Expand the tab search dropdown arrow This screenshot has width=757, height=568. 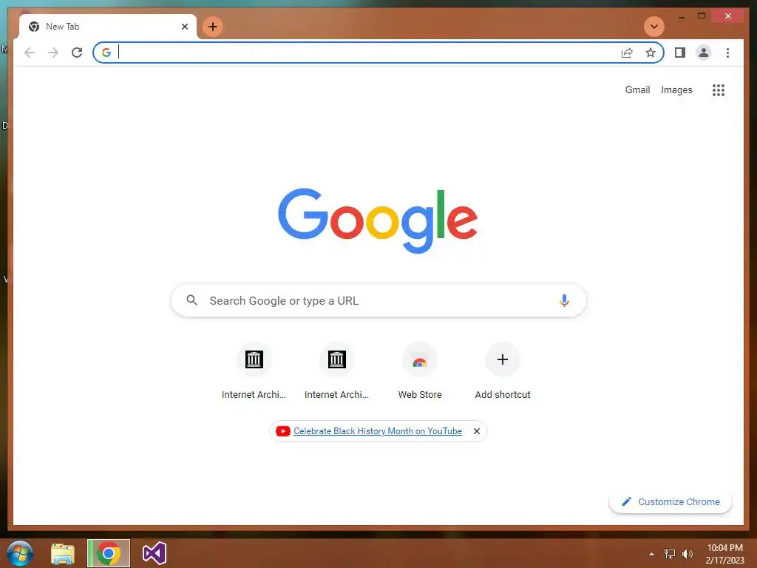pos(654,27)
